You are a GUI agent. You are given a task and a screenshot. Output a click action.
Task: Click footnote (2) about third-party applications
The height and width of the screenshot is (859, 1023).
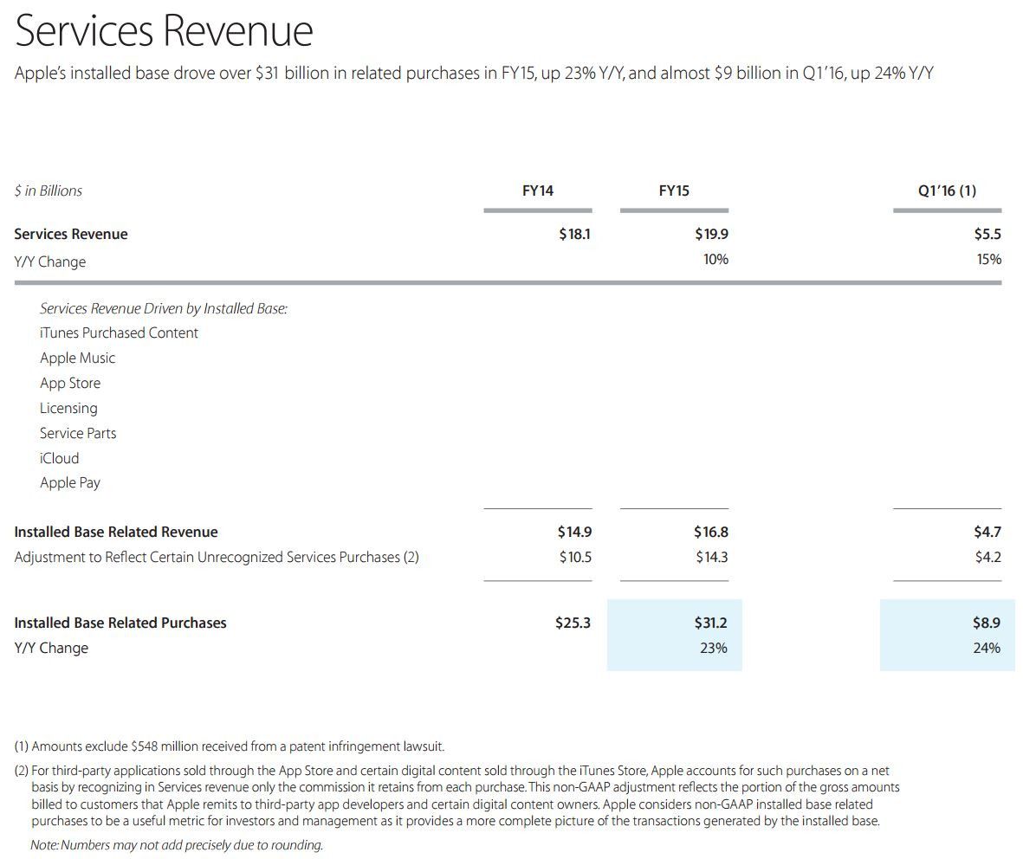pos(457,796)
